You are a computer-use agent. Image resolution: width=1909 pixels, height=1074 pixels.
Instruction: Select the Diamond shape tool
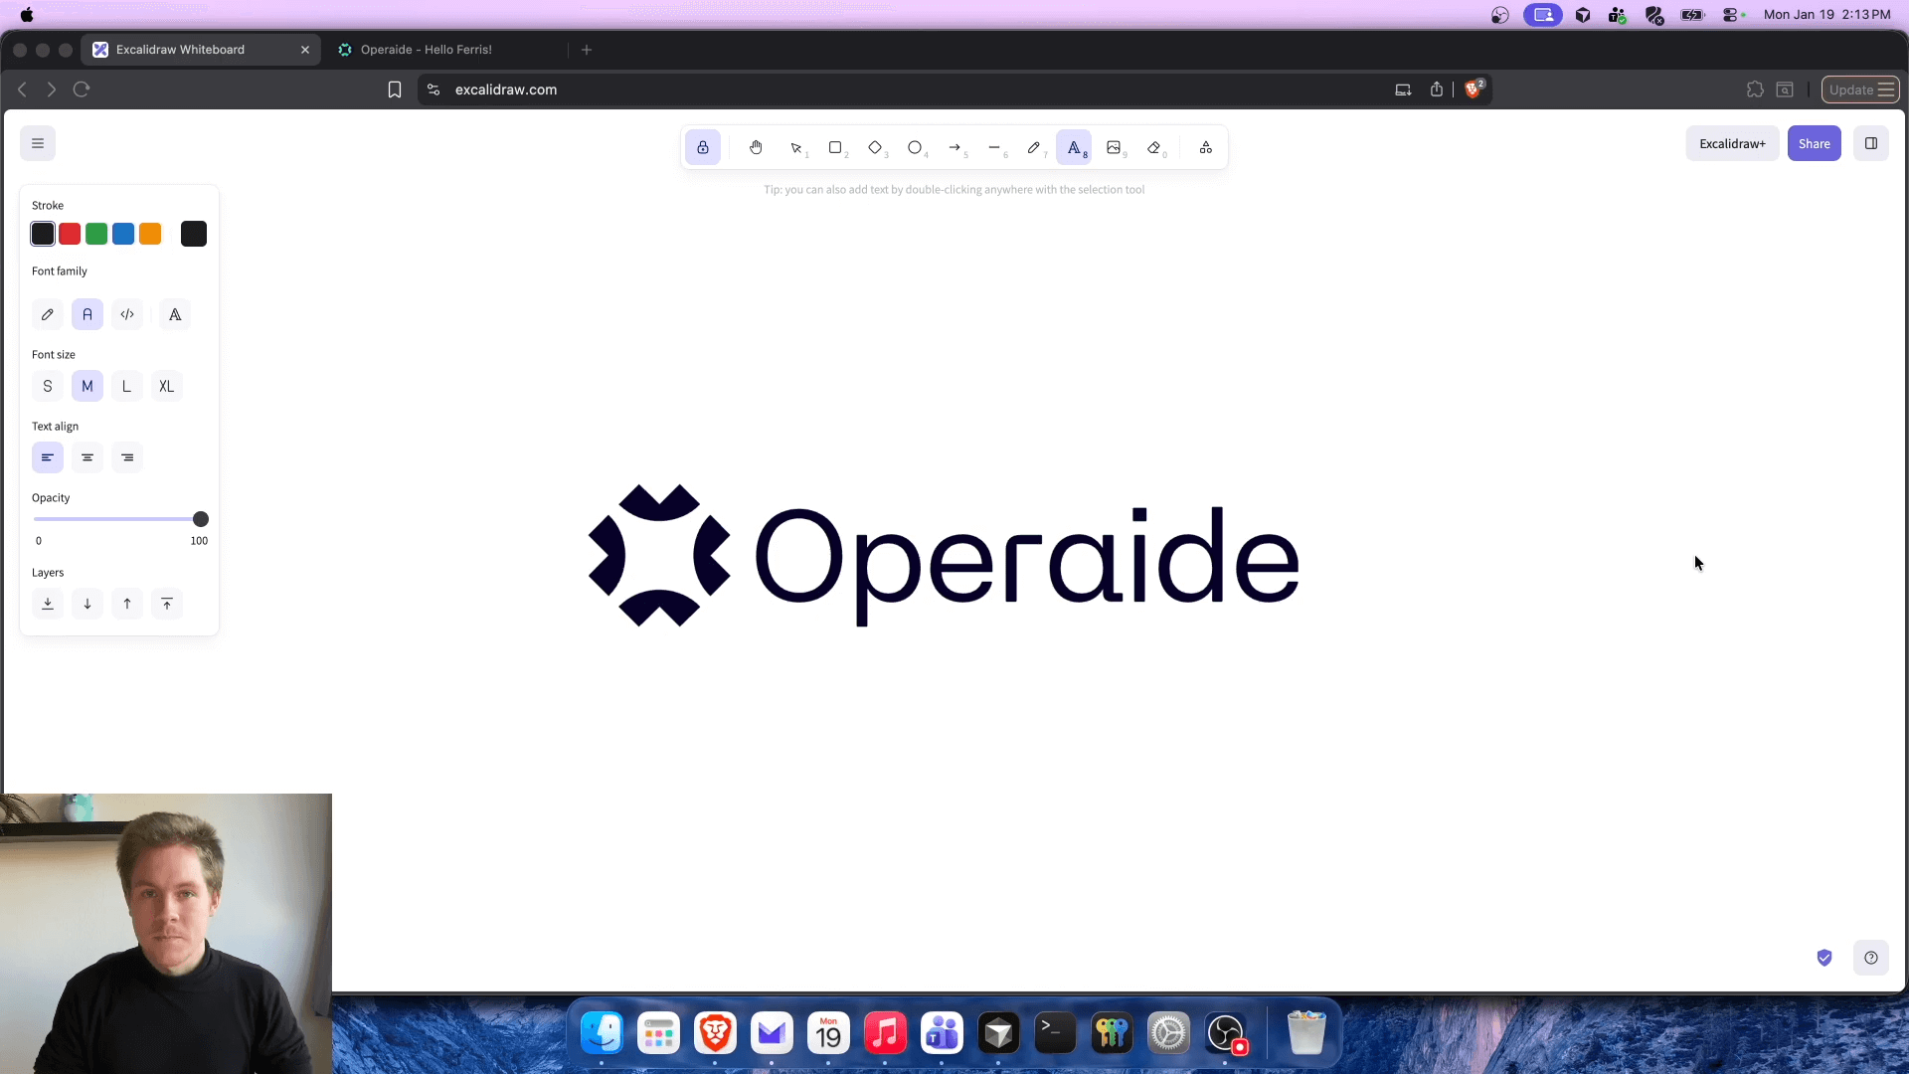875,147
